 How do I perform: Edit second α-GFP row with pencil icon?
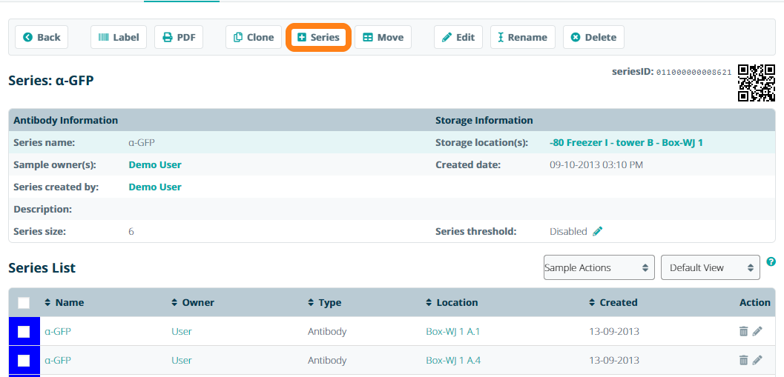click(757, 360)
